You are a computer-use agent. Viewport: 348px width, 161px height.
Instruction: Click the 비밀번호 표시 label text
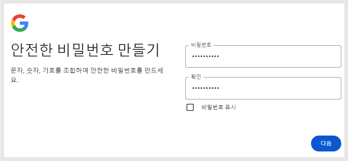219,107
